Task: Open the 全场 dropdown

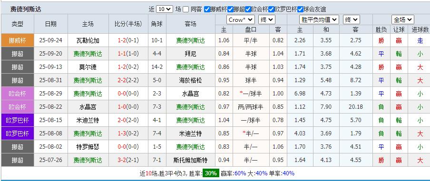Action: point(402,20)
